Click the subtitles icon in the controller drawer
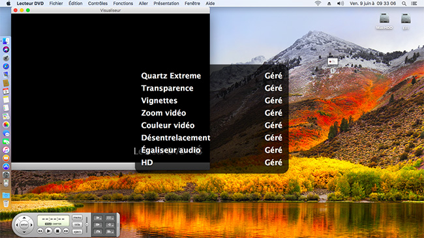The height and width of the screenshot is (238, 424). tap(110, 218)
